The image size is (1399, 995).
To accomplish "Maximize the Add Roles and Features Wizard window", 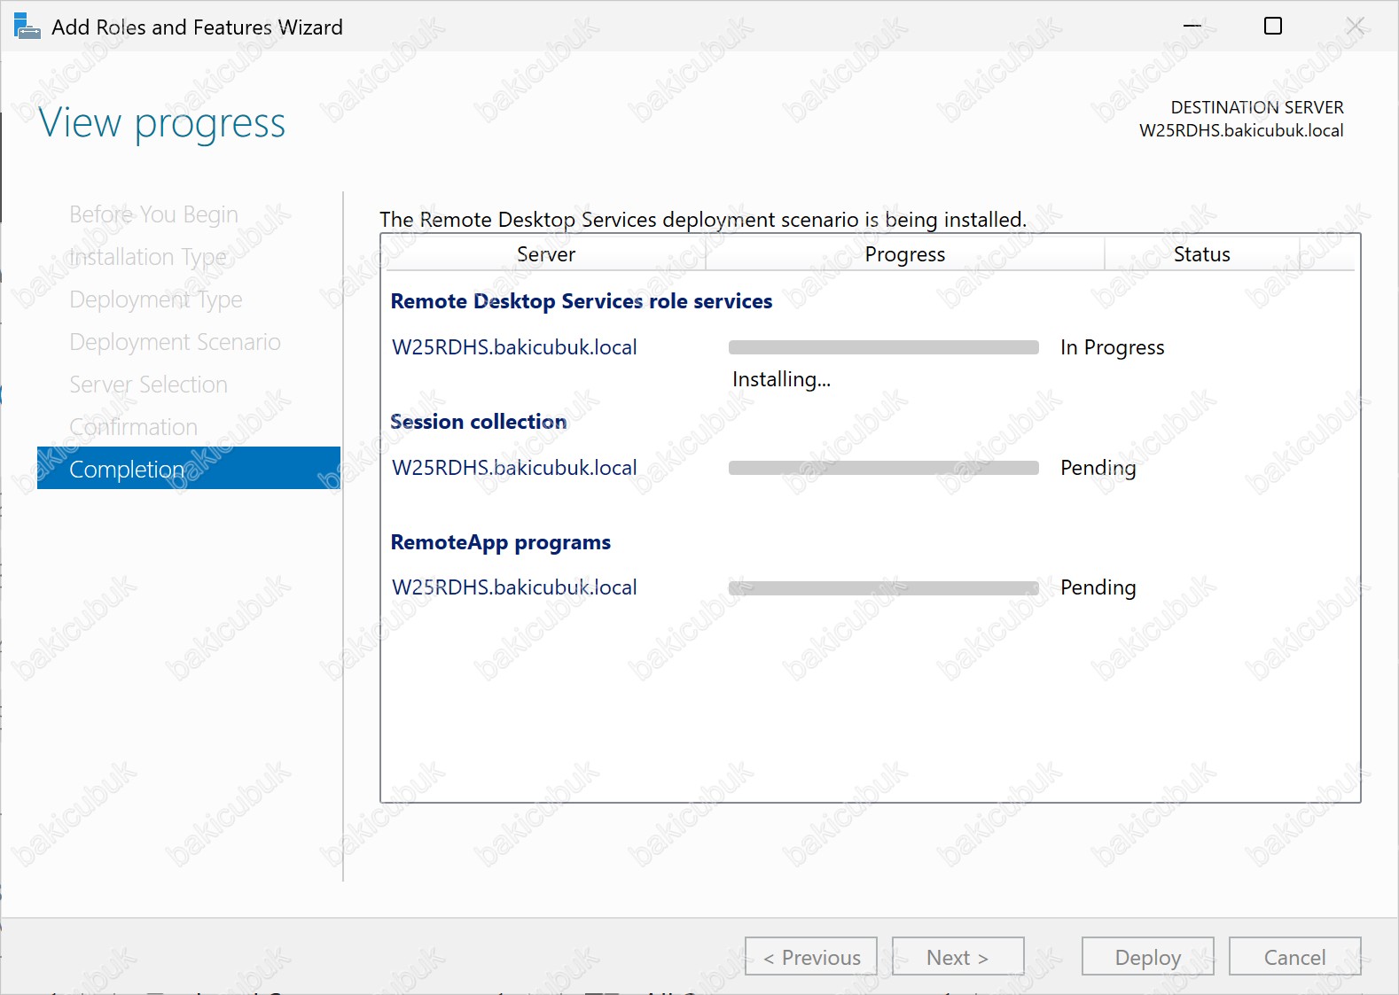I will (x=1272, y=27).
